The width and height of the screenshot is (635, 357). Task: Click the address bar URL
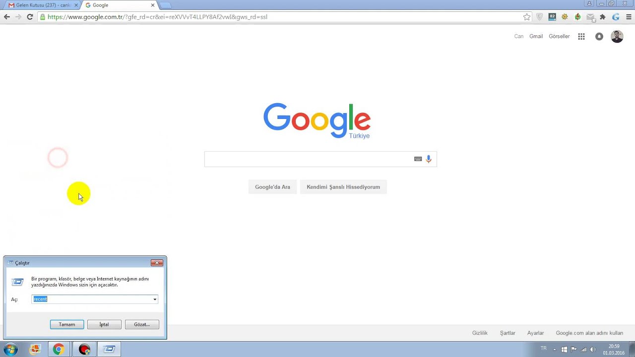[157, 17]
